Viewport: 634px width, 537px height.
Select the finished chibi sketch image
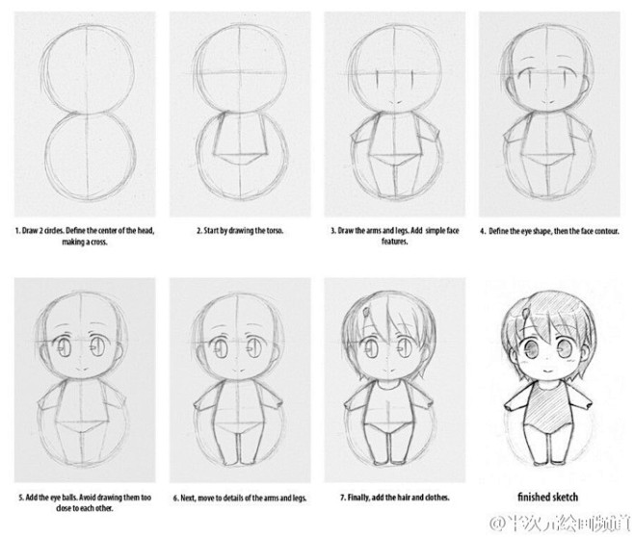[x=548, y=380]
